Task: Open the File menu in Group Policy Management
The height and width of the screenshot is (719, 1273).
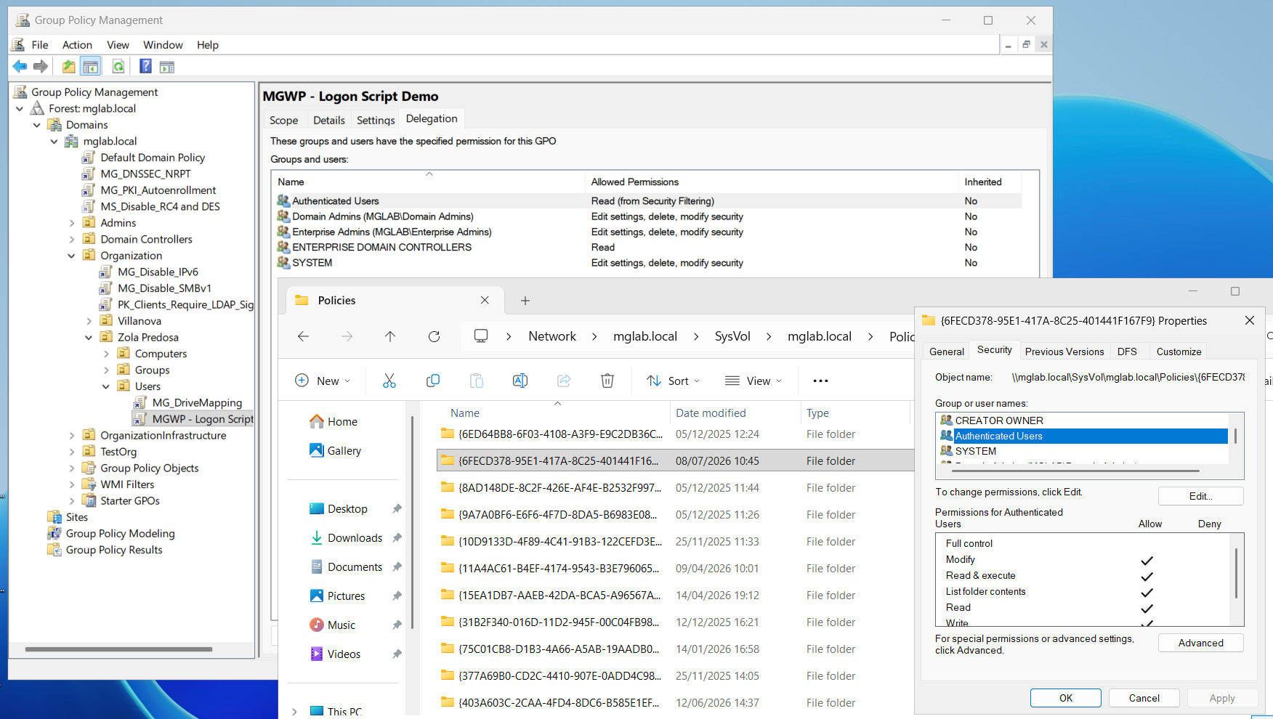Action: [40, 45]
